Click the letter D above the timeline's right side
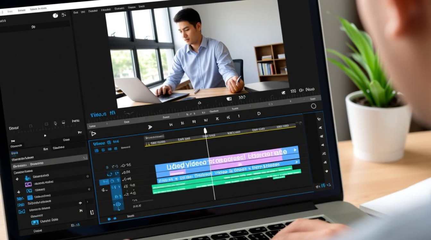Screen dimensions: 431x240 [x=259, y=114]
